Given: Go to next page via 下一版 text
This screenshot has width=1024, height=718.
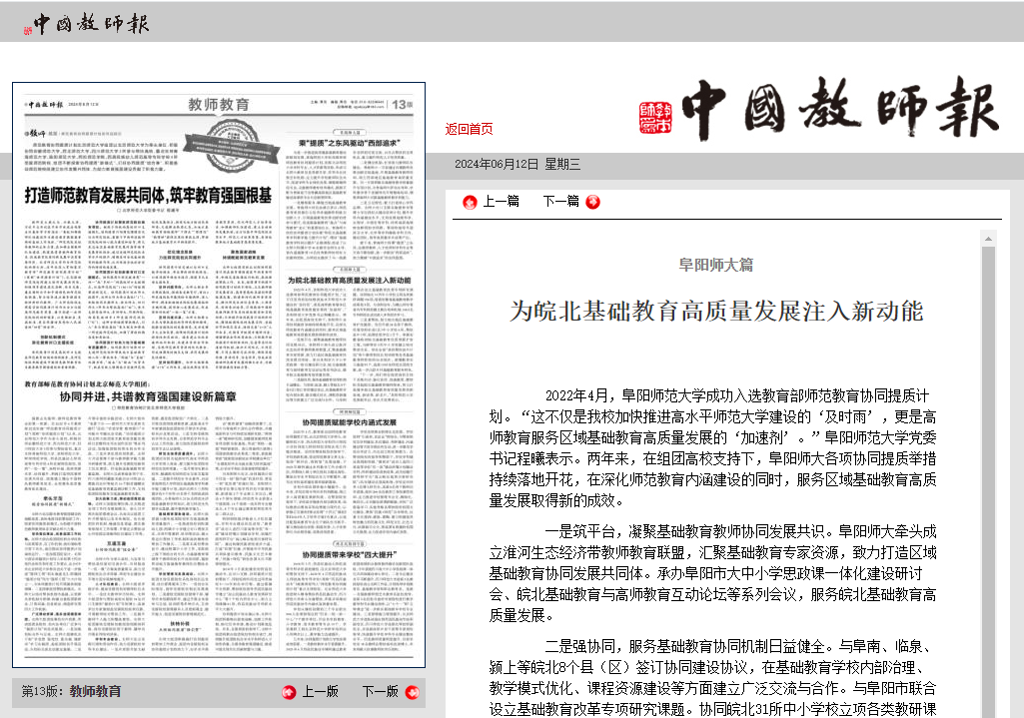Looking at the screenshot, I should (380, 692).
